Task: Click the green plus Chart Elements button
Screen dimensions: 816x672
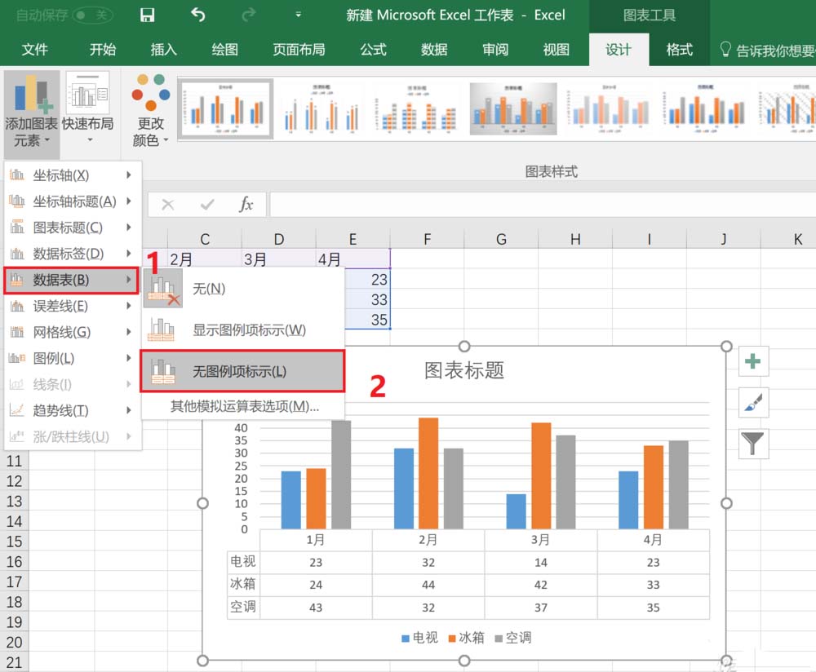Action: click(x=753, y=361)
